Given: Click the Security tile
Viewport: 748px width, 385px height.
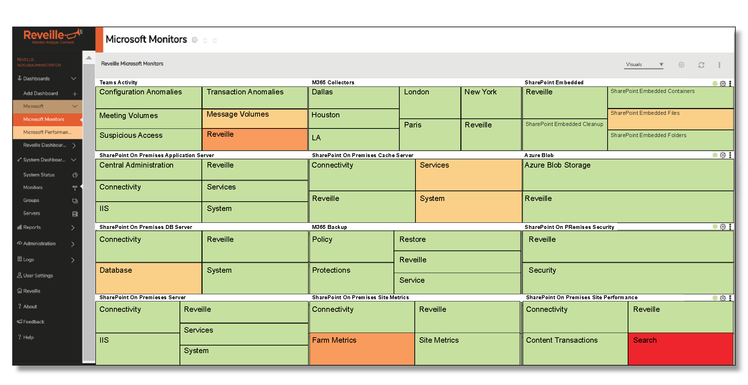Looking at the screenshot, I should pyautogui.click(x=628, y=278).
